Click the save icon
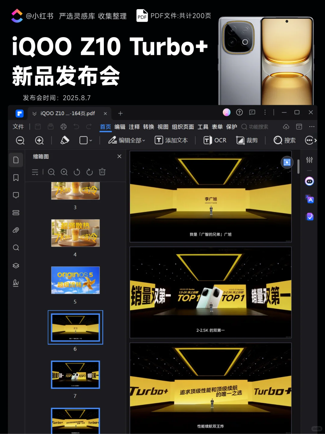 pos(38,127)
